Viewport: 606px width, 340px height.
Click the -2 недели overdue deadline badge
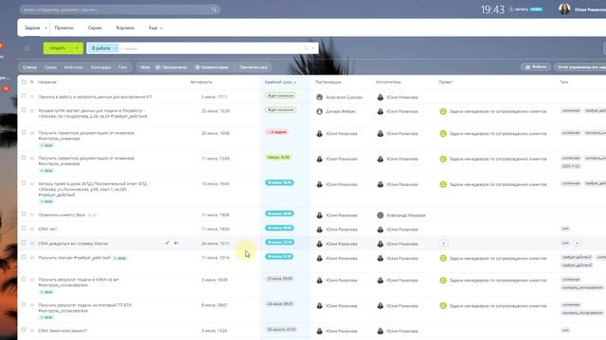tap(277, 132)
